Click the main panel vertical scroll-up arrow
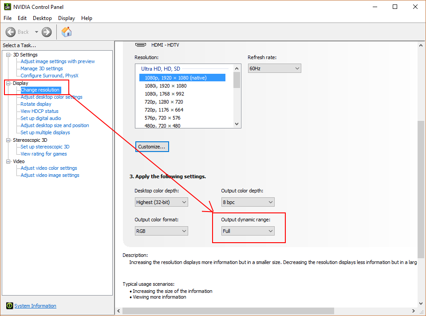This screenshot has height=316, width=426. (x=421, y=45)
